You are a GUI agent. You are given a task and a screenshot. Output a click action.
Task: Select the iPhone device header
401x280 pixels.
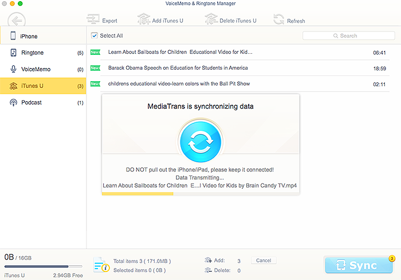(x=43, y=35)
